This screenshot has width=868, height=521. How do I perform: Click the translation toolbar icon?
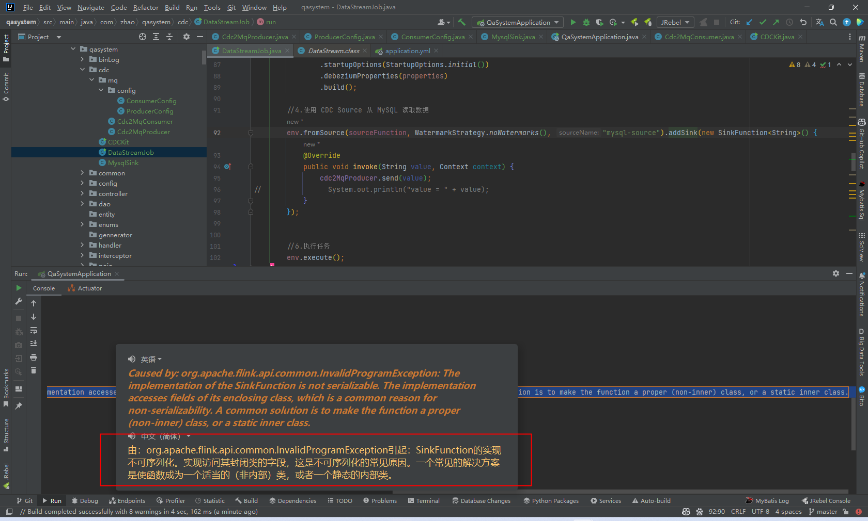(x=820, y=22)
